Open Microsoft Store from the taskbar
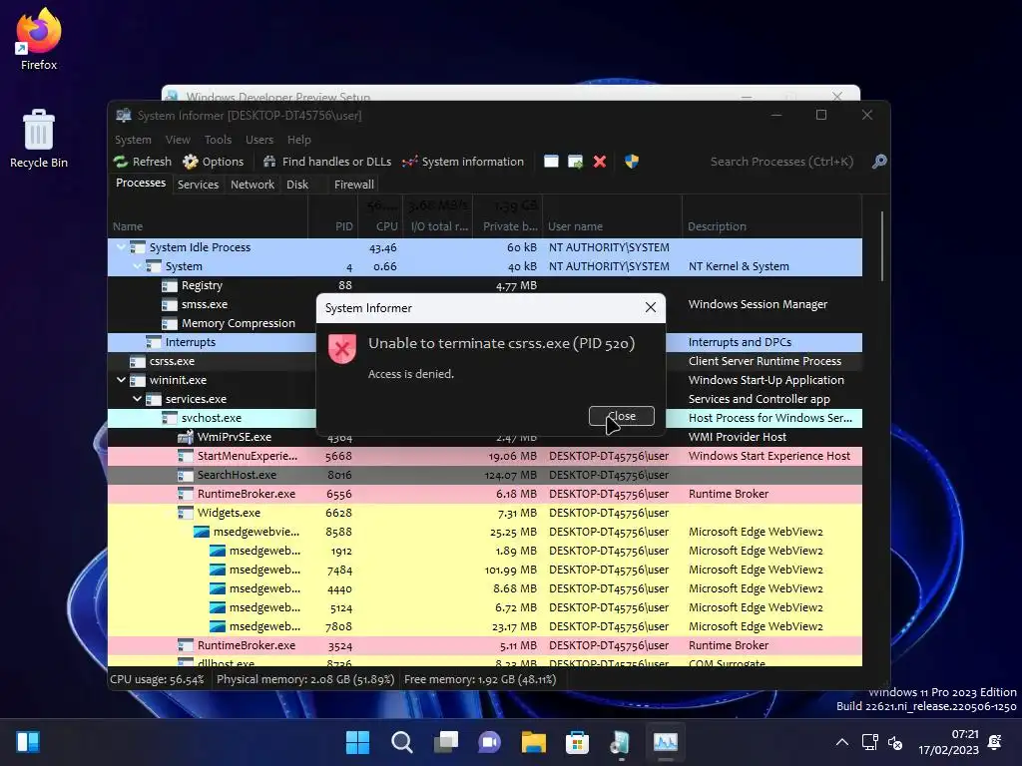 [578, 742]
